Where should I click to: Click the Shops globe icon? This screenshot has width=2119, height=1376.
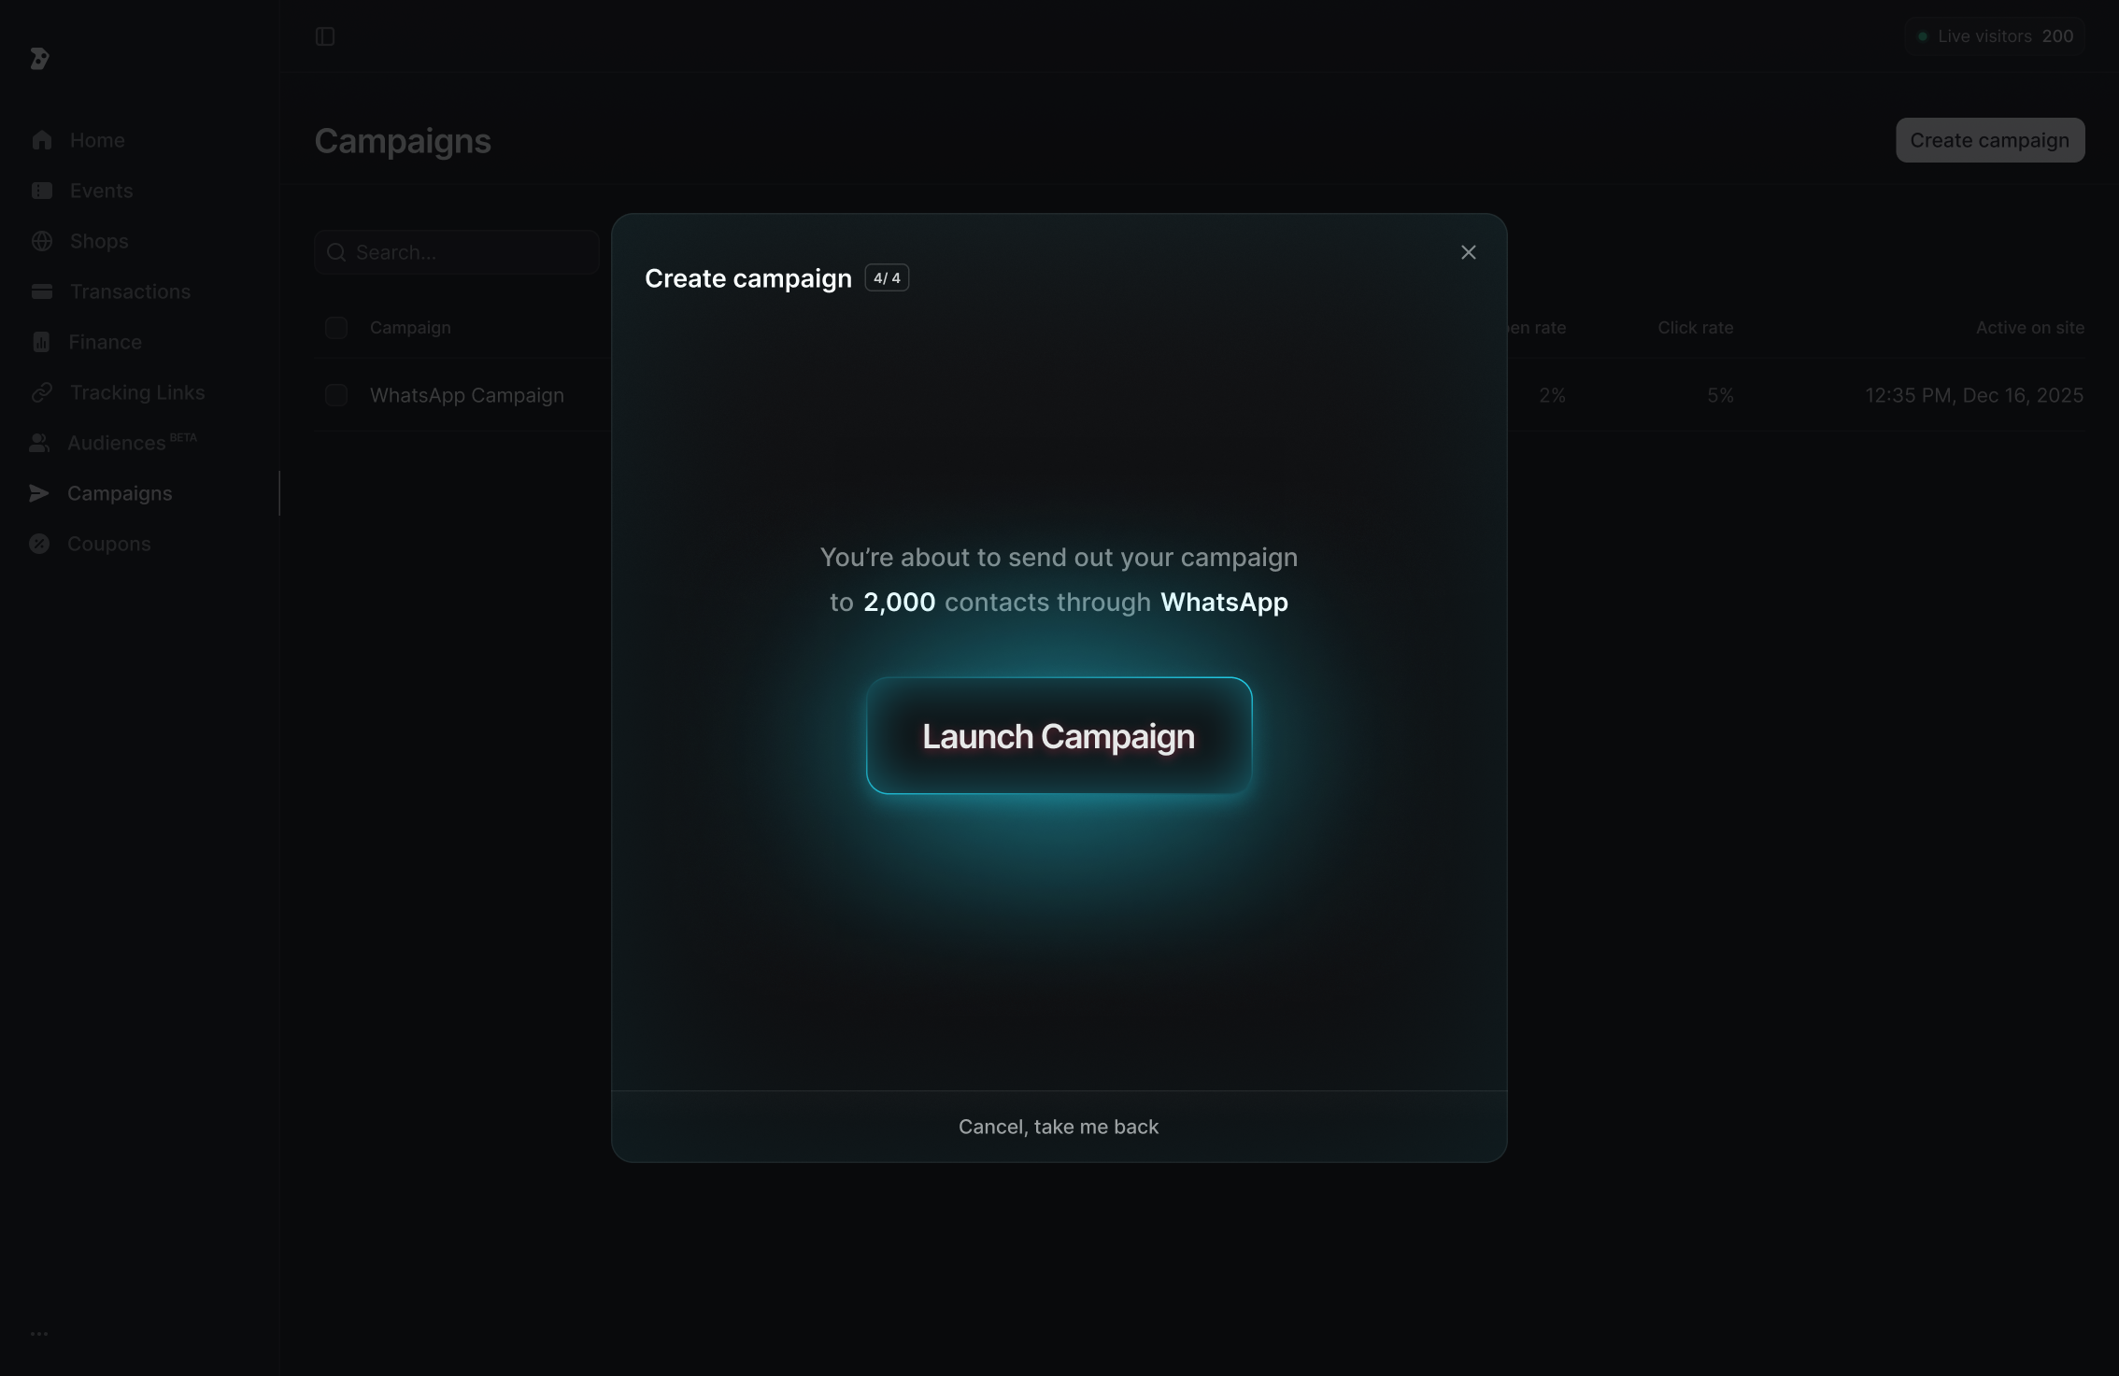tap(41, 241)
